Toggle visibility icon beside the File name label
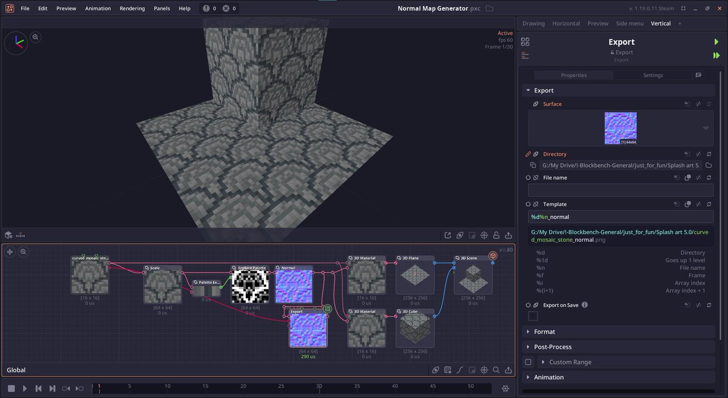The height and width of the screenshot is (398, 728). pos(536,178)
